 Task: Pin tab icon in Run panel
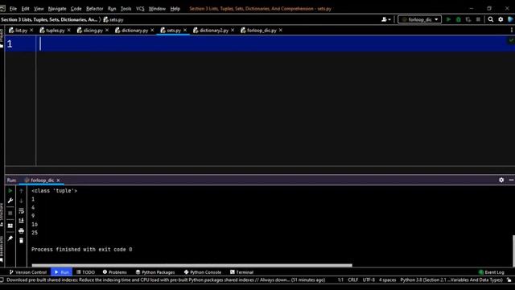[10, 238]
